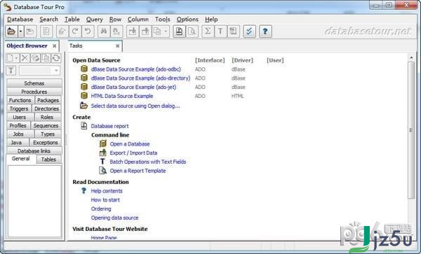Open dBase Data Source Example (ado-directory)
This screenshot has height=254, width=421.
[141, 78]
